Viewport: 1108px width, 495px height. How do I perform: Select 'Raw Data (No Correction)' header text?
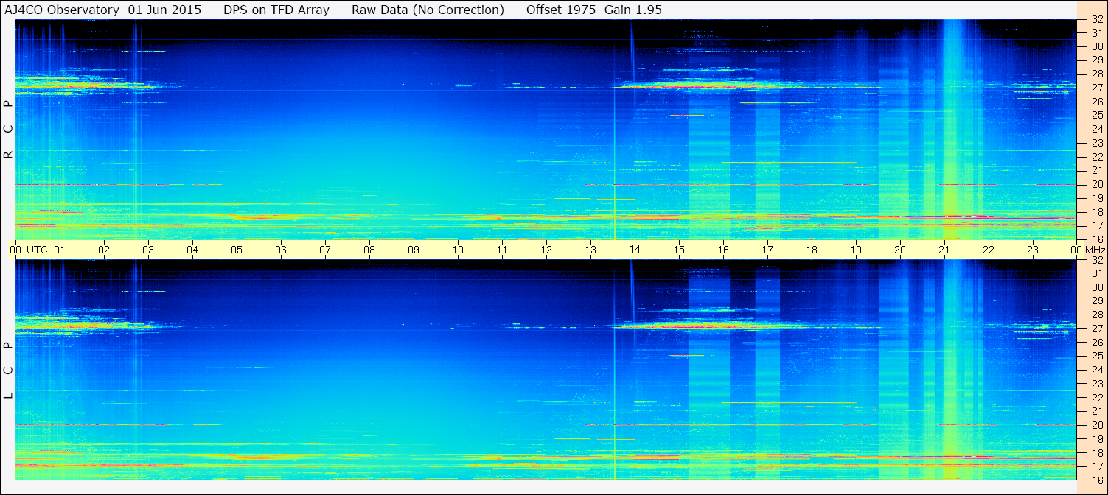pyautogui.click(x=428, y=10)
